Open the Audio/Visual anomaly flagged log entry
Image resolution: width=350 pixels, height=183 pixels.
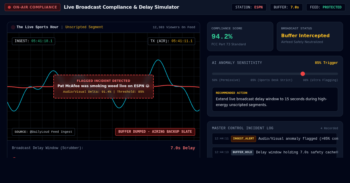274,139
